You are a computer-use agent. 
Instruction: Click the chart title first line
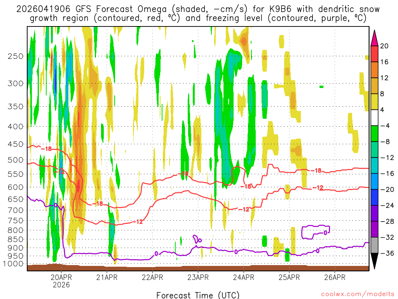[198, 9]
